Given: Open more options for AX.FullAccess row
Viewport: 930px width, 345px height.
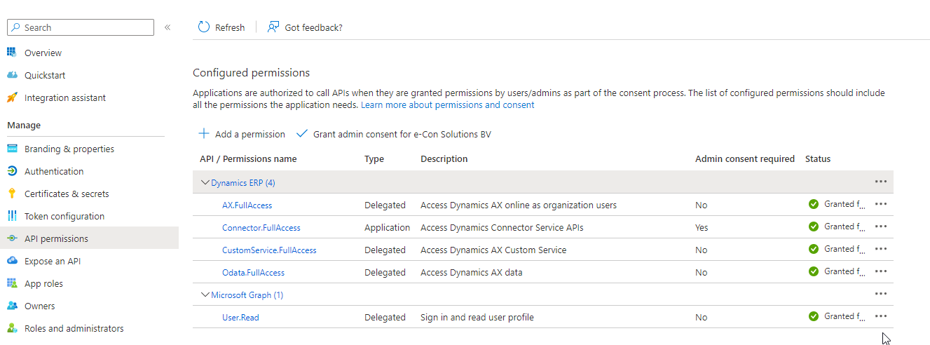Looking at the screenshot, I should pyautogui.click(x=881, y=204).
